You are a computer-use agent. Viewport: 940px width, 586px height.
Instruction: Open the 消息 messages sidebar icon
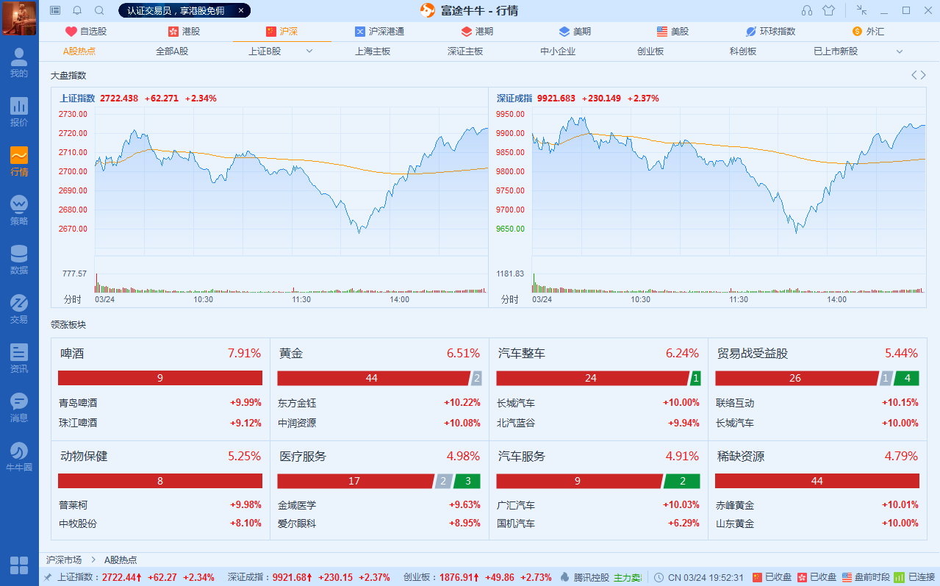coord(19,407)
